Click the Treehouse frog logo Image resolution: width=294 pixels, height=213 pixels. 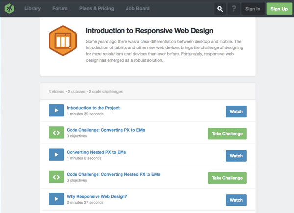pos(9,9)
